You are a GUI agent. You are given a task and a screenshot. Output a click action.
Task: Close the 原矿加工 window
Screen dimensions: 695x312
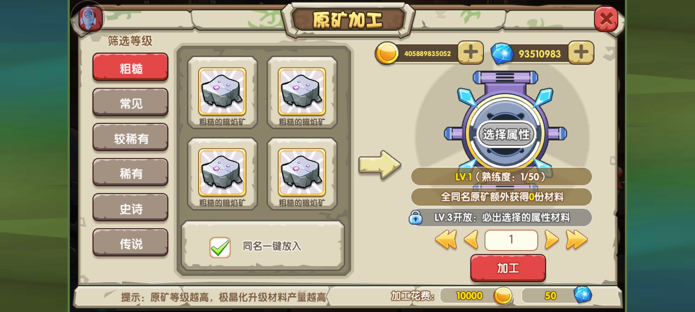(x=606, y=19)
